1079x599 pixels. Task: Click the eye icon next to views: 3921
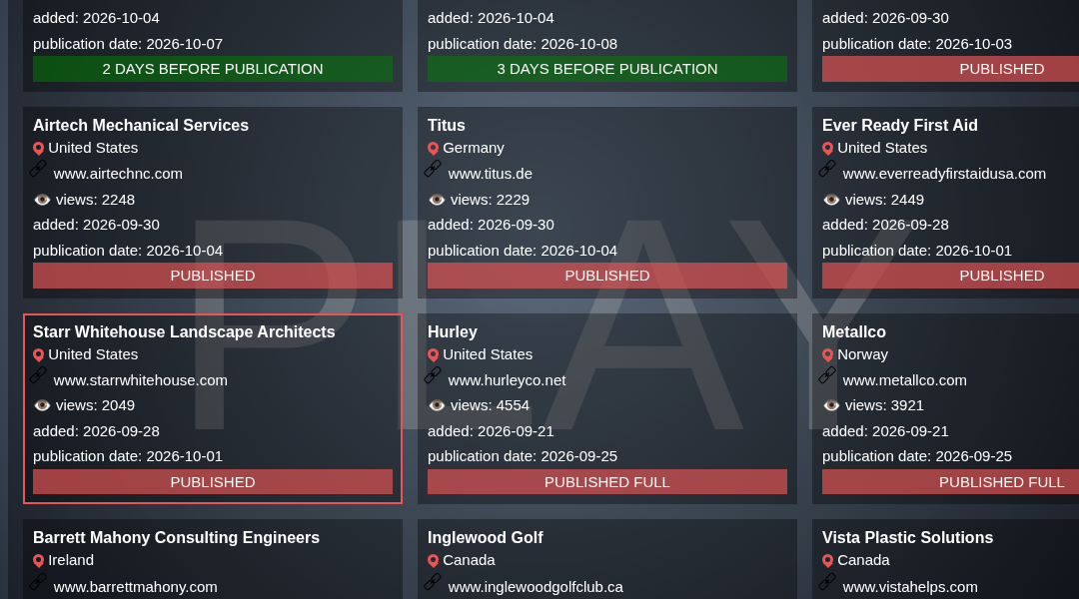831,405
